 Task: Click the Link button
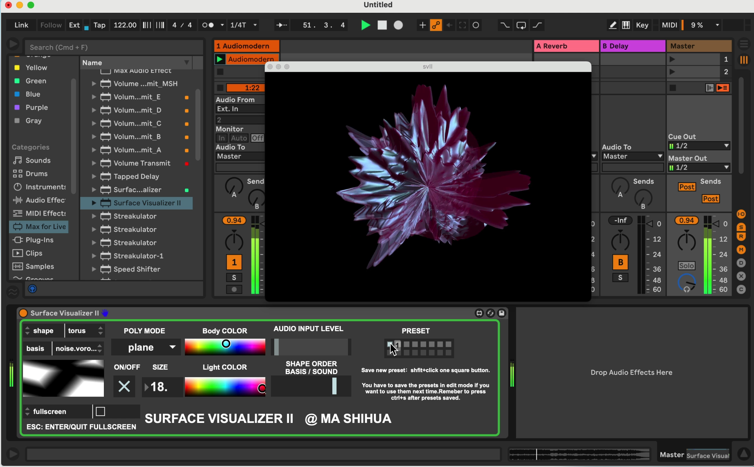21,25
